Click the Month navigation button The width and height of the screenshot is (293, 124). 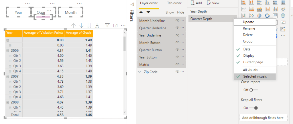click(70, 13)
